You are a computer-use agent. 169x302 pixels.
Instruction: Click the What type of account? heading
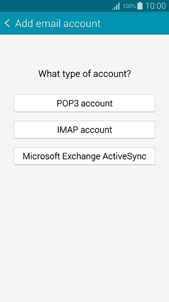(x=84, y=74)
